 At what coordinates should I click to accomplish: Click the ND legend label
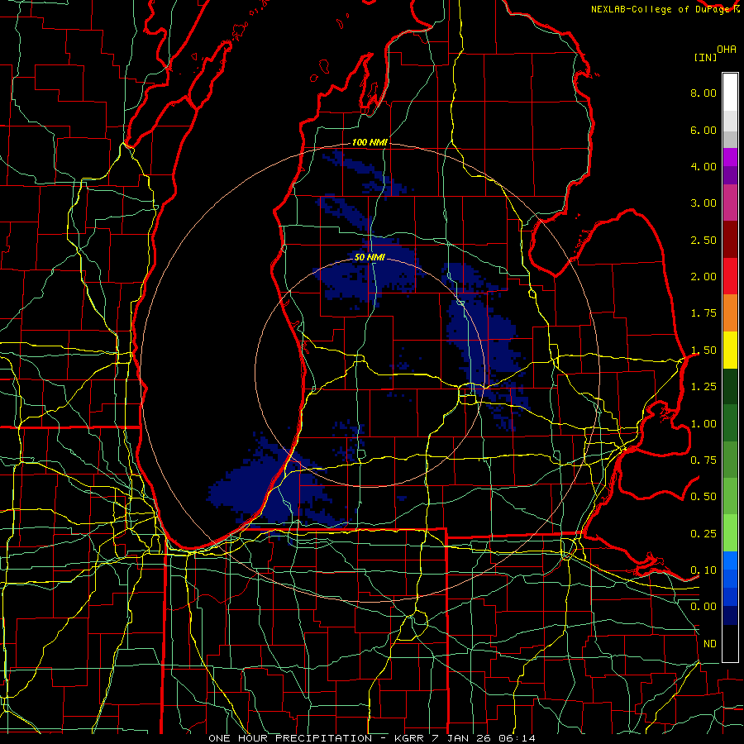pyautogui.click(x=710, y=644)
